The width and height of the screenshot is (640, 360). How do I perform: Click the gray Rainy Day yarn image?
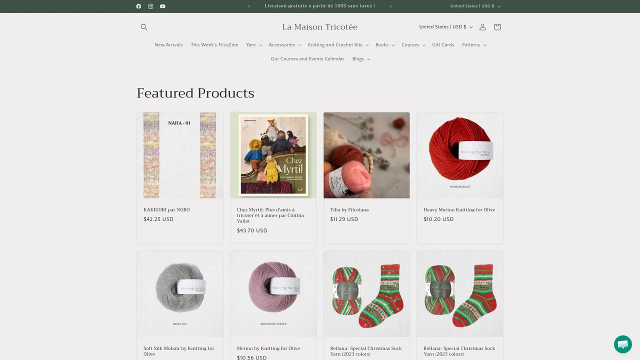(x=180, y=293)
